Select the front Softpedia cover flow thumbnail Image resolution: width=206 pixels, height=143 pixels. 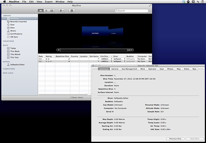pos(95,31)
